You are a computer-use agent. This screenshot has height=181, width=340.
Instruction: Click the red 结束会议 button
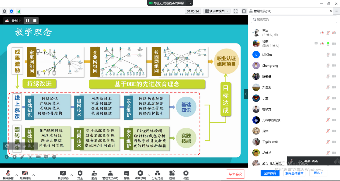click(x=235, y=174)
